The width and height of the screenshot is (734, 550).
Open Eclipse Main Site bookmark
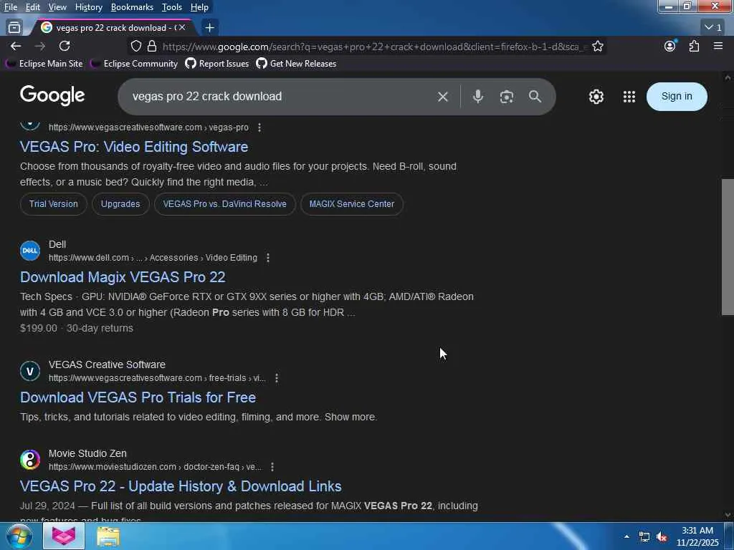(44, 64)
